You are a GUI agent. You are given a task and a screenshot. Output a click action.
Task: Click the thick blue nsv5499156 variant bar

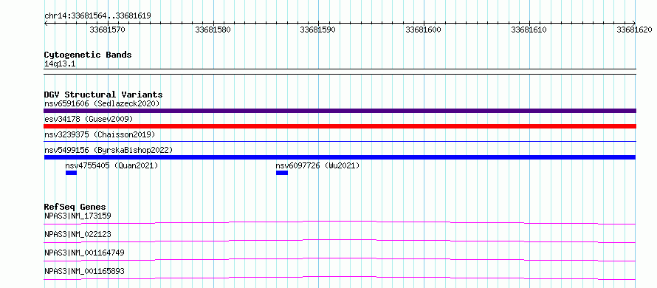coord(340,157)
